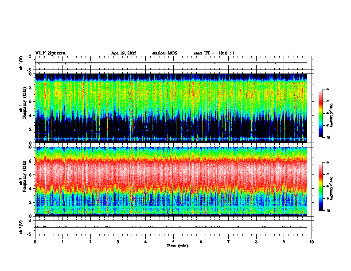
Task: Click the ch.3(V) axis tick "-5"
Action: tap(29, 234)
